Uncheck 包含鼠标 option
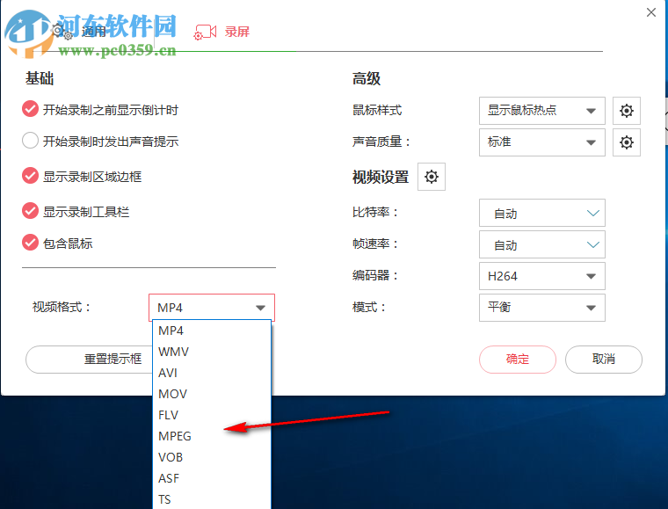The image size is (668, 509). (30, 243)
